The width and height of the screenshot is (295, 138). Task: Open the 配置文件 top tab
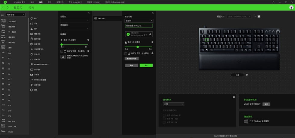pyautogui.click(x=60, y=2)
